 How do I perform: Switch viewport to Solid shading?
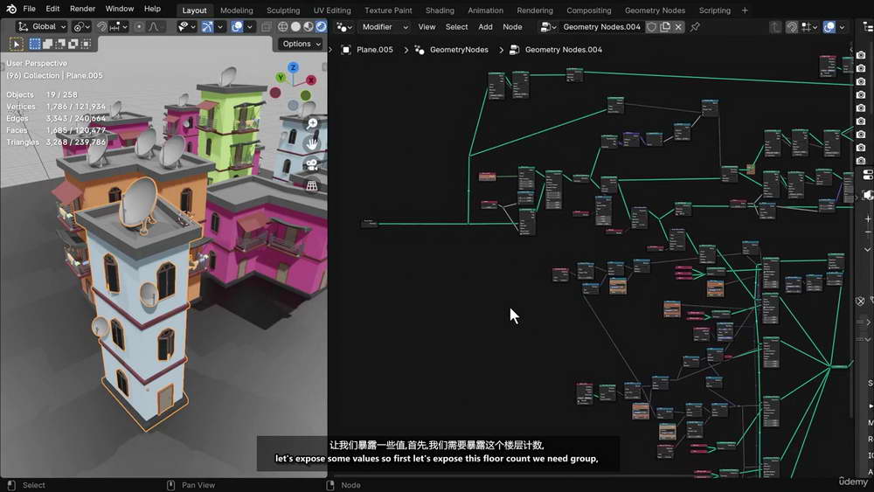click(296, 27)
